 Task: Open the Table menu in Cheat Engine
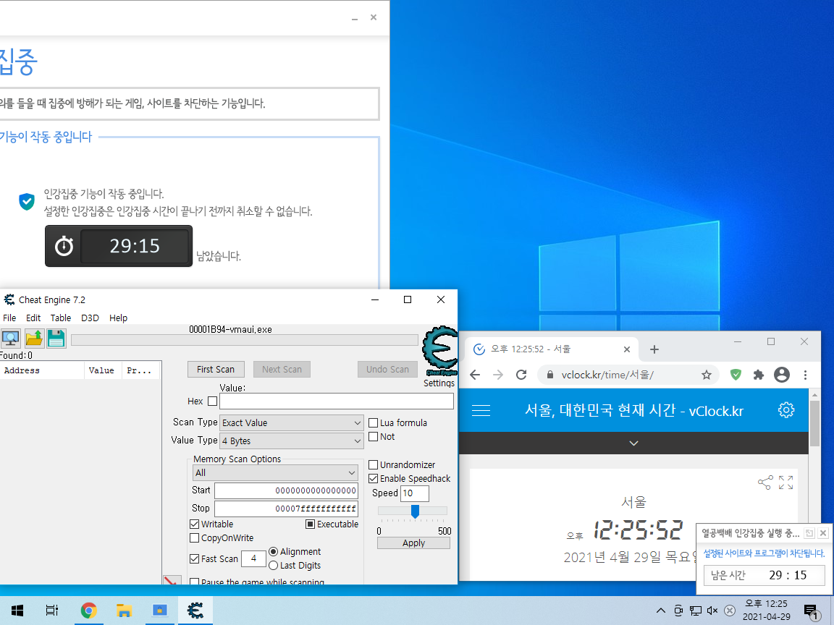pos(61,318)
